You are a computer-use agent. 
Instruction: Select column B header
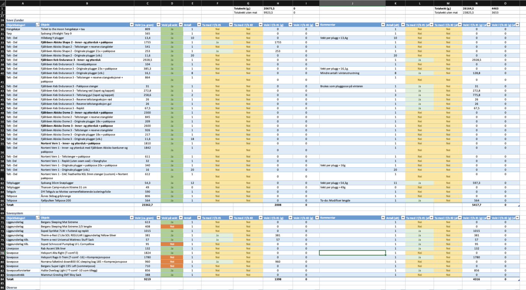tap(87, 3)
